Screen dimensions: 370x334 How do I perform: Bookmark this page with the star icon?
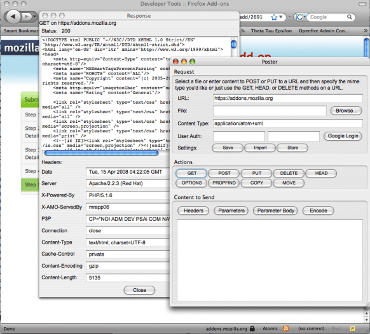pos(274,17)
